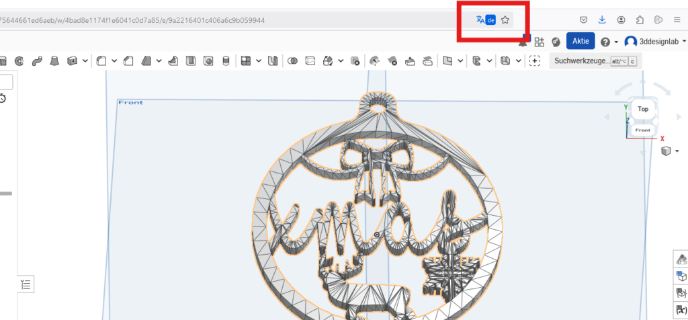Open the Variable table panel icon
The width and height of the screenshot is (688, 320).
[681, 309]
